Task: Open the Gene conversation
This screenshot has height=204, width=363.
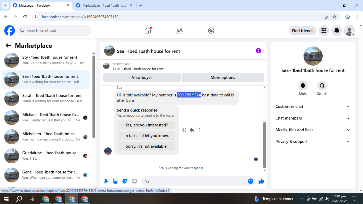Action: (x=46, y=175)
